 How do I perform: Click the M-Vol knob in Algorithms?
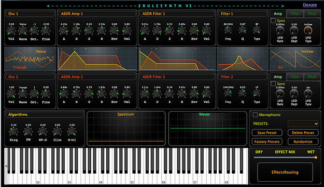click(x=72, y=132)
